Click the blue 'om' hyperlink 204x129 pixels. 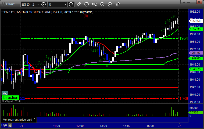pos(22,98)
